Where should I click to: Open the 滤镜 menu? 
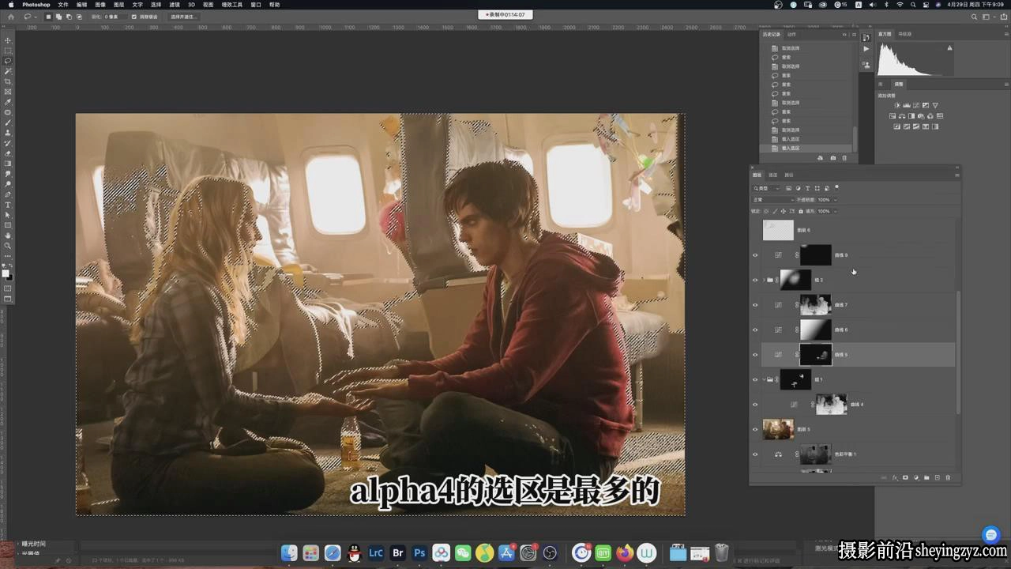pyautogui.click(x=175, y=5)
